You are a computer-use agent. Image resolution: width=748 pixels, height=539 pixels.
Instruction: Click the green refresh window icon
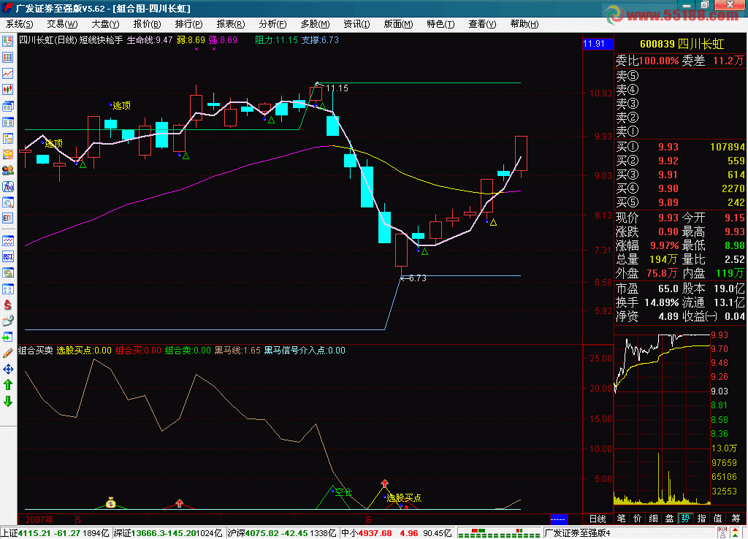(x=7, y=273)
